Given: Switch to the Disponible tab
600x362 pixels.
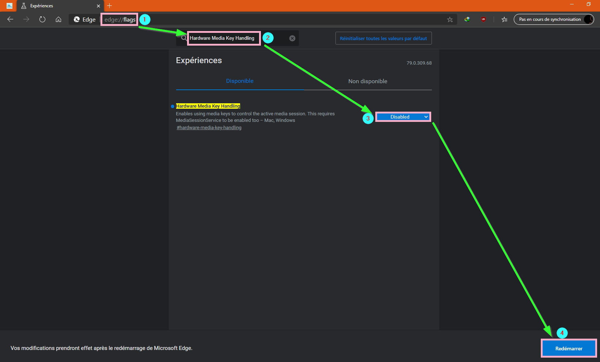Looking at the screenshot, I should 240,81.
